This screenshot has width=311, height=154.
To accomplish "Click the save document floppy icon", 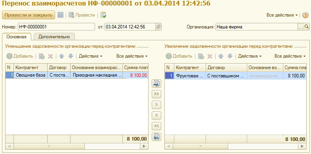I will [x=61, y=15].
